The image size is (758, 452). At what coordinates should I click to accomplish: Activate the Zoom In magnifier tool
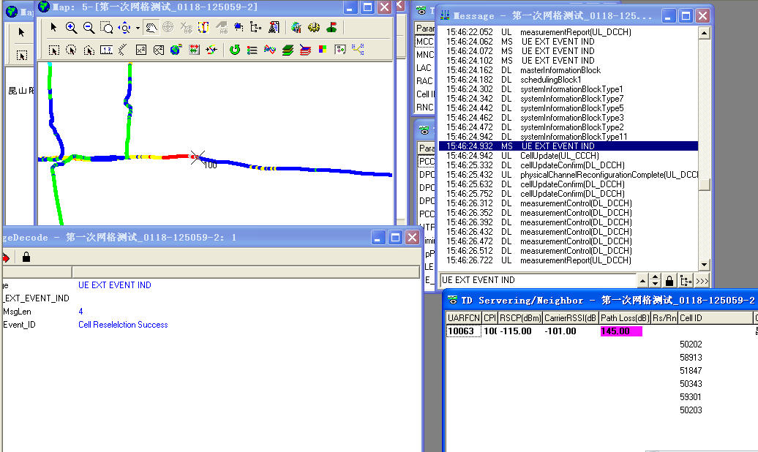(71, 28)
